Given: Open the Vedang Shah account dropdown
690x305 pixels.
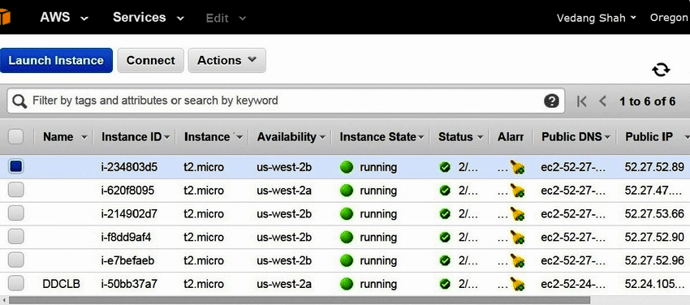Looking at the screenshot, I should coord(597,18).
